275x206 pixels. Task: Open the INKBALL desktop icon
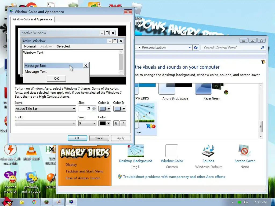click(x=51, y=178)
